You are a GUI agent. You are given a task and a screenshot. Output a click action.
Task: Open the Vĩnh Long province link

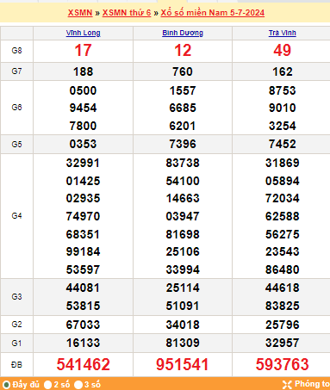tap(84, 33)
